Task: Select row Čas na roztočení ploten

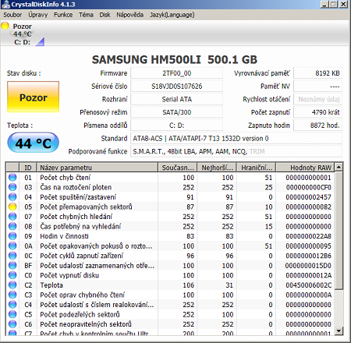Action: [x=170, y=187]
